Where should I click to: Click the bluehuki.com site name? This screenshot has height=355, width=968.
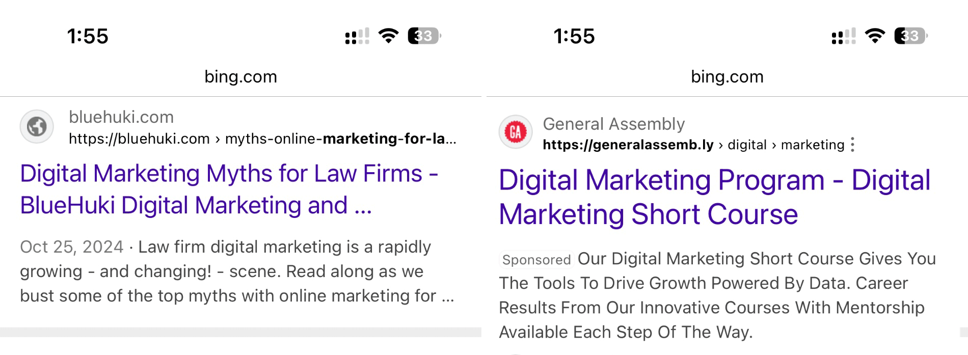pyautogui.click(x=121, y=117)
